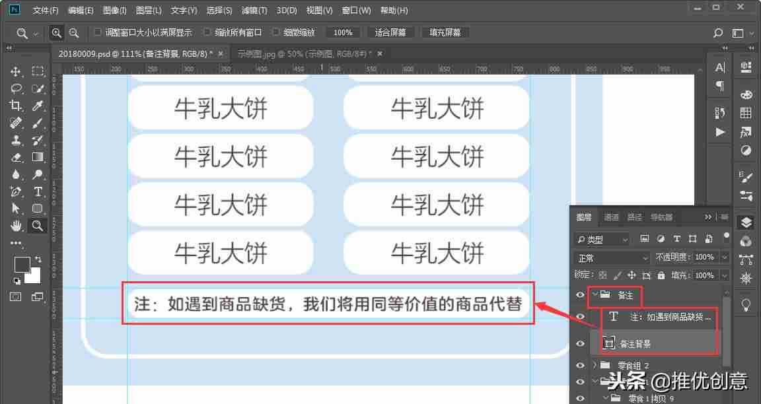761x404 pixels.
Task: Select the Quick Selection tool
Action: [x=38, y=88]
